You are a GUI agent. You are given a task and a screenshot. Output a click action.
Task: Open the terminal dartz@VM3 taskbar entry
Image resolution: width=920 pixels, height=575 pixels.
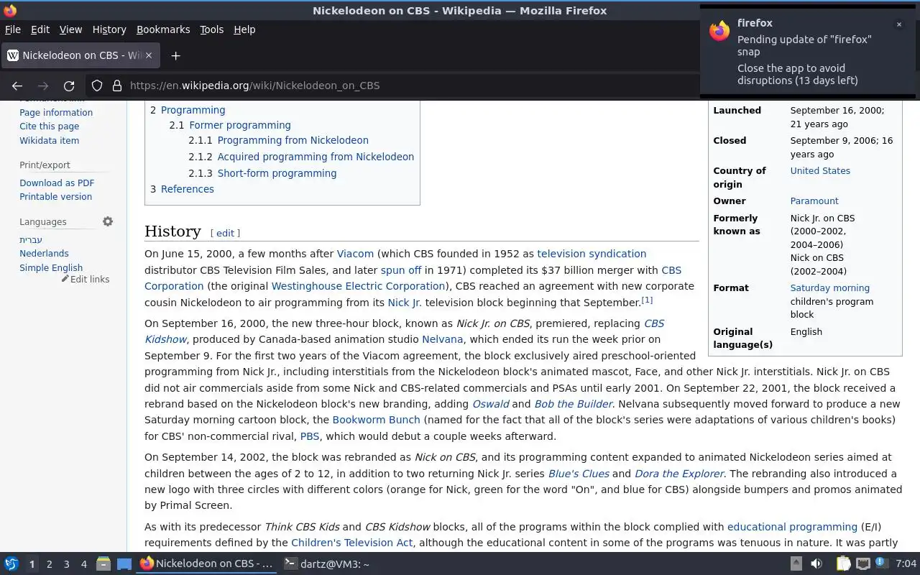pyautogui.click(x=327, y=563)
